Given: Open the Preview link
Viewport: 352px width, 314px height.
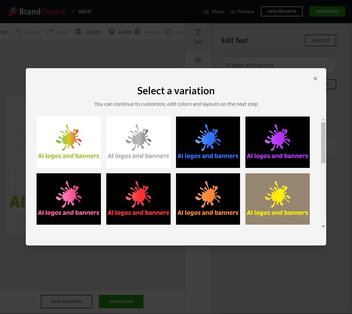Looking at the screenshot, I should coord(246,11).
